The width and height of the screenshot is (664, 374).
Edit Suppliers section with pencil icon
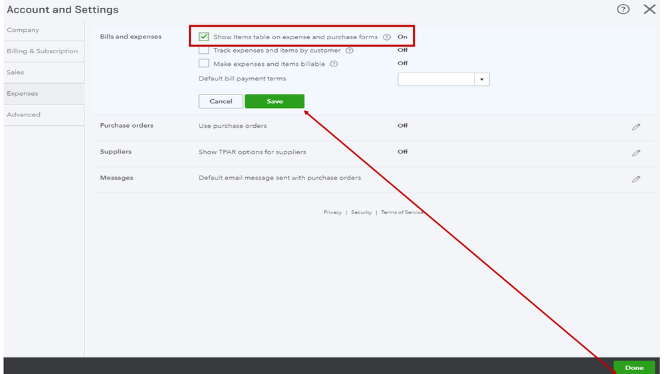pos(636,153)
